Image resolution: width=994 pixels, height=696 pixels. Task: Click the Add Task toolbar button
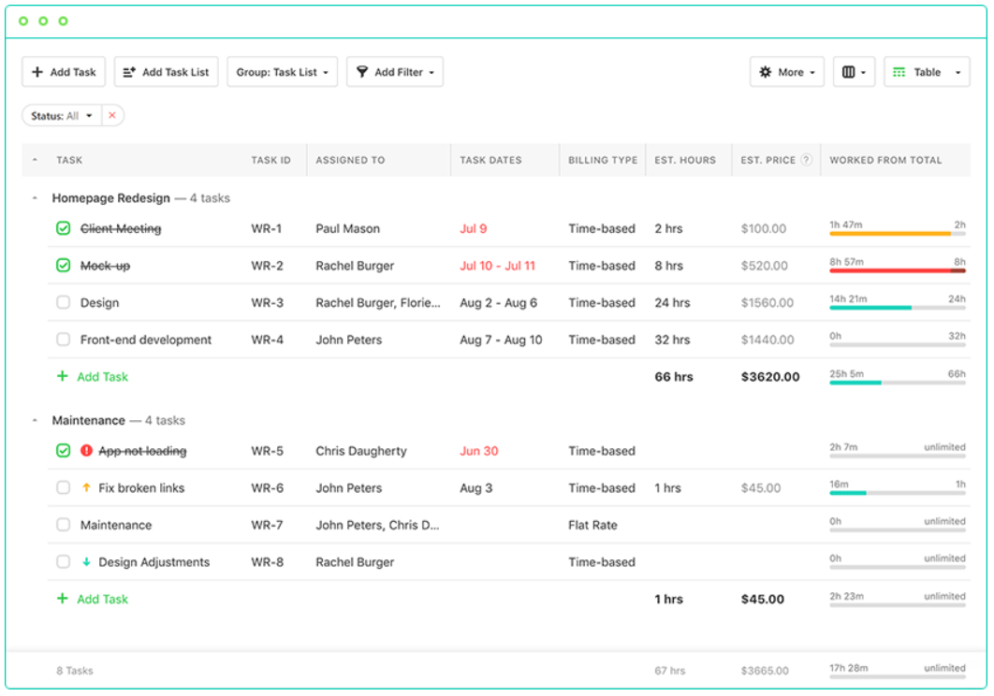click(x=64, y=72)
